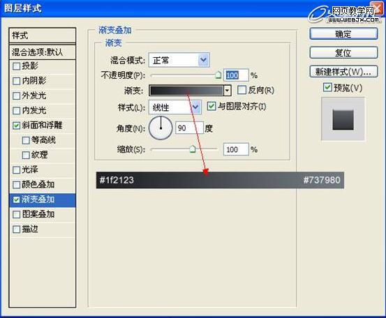Open 混合选项:默认 blending options
The height and width of the screenshot is (318, 386).
click(x=43, y=52)
